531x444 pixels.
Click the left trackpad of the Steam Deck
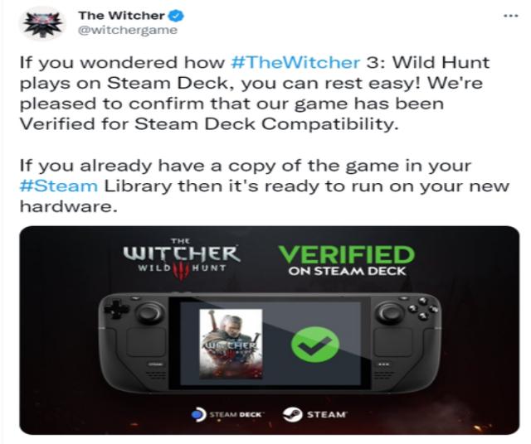[x=146, y=341]
